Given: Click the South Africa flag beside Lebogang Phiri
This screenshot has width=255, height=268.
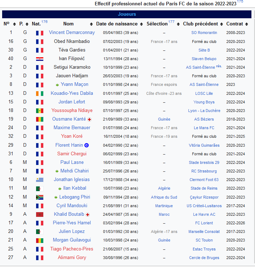Looking at the screenshot, I should coord(39,197).
